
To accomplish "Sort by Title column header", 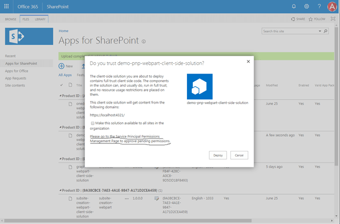I will (79, 85).
